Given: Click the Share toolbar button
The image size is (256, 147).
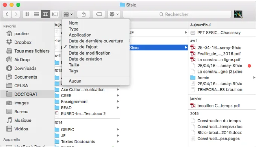Looking at the screenshot, I should [84, 14].
